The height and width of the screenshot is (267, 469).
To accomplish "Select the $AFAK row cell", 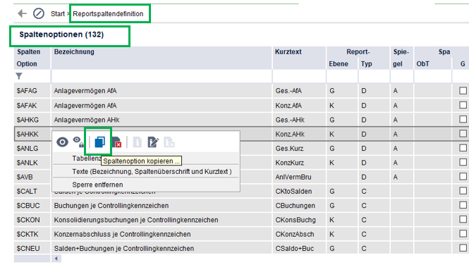I will click(x=32, y=106).
